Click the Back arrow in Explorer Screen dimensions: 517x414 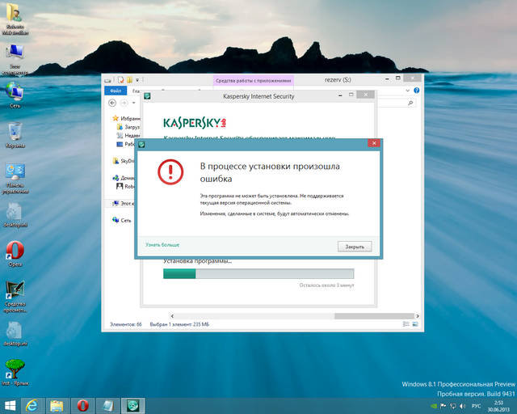click(x=112, y=103)
